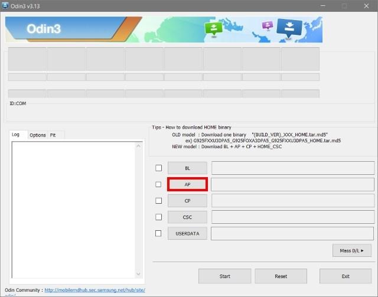Select the USERDATA file path field
This screenshot has width=378, height=297.
292,234
